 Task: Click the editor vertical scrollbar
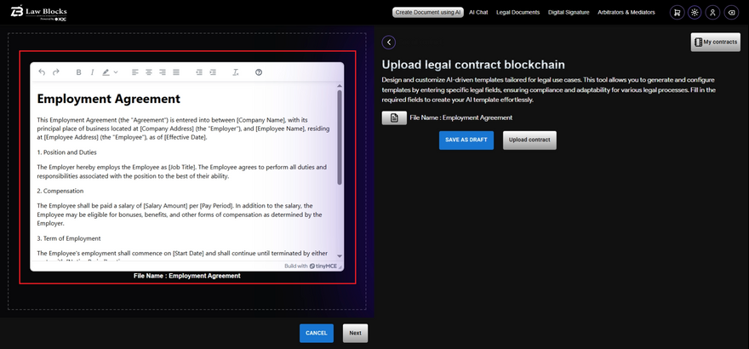(340, 136)
